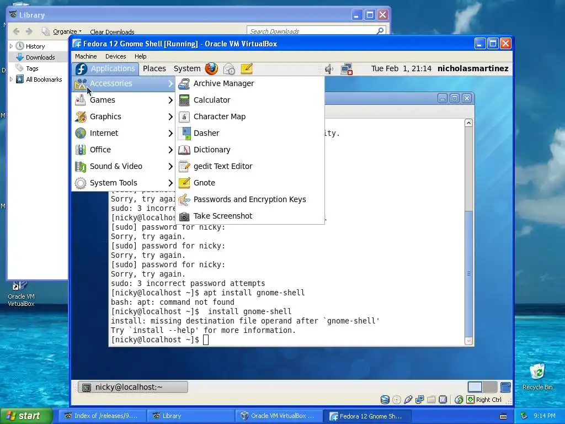Click VirtualBox hard disk activity icon
The width and height of the screenshot is (565, 424).
(x=385, y=400)
